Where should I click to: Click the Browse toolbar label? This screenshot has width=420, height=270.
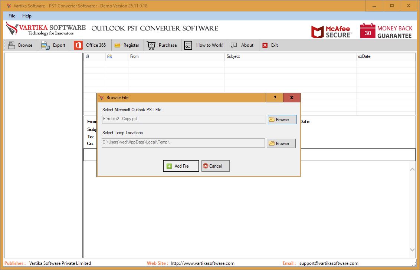(25, 45)
